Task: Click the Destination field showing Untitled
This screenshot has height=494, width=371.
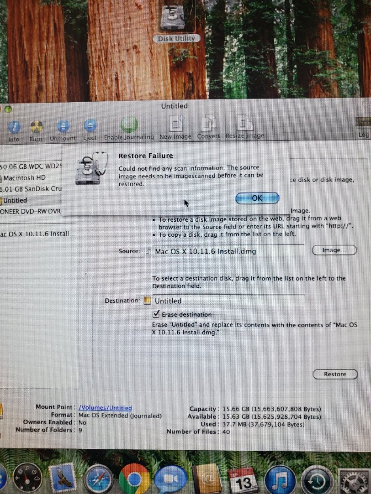Action: click(228, 301)
